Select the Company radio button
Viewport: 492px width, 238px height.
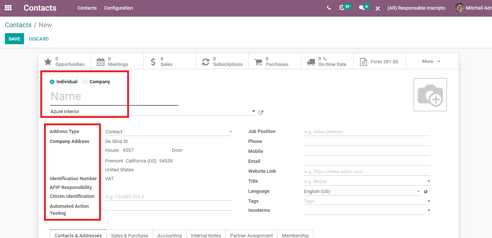pyautogui.click(x=85, y=82)
